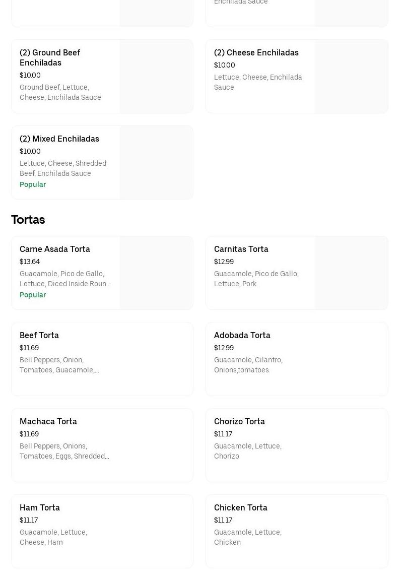Click the Carnitas Torta image placeholder
This screenshot has height=581, width=405.
tap(351, 273)
